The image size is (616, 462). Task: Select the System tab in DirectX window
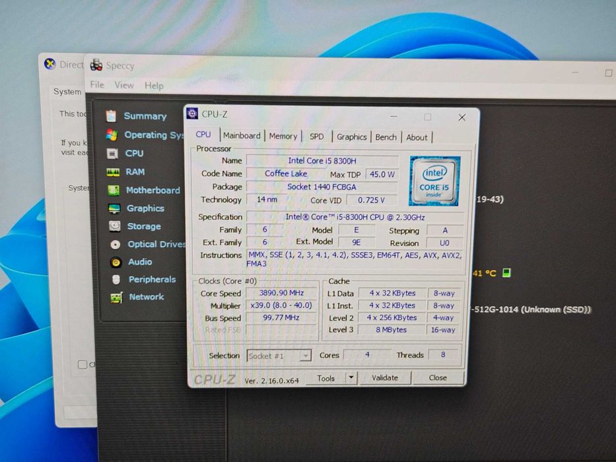[67, 92]
